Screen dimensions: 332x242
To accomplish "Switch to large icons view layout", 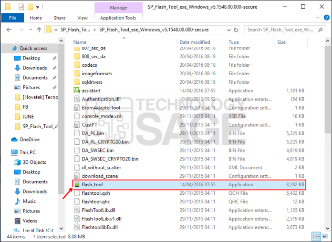I will [x=325, y=236].
